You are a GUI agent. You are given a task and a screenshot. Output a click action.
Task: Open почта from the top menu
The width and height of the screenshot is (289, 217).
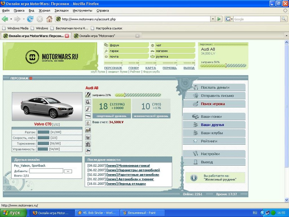point(126,57)
